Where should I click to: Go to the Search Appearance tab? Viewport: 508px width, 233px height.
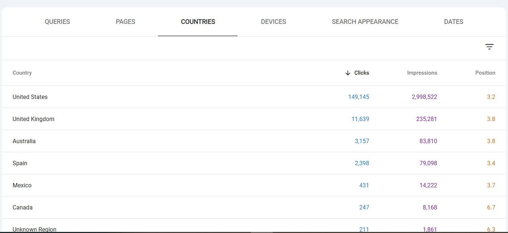pyautogui.click(x=365, y=22)
